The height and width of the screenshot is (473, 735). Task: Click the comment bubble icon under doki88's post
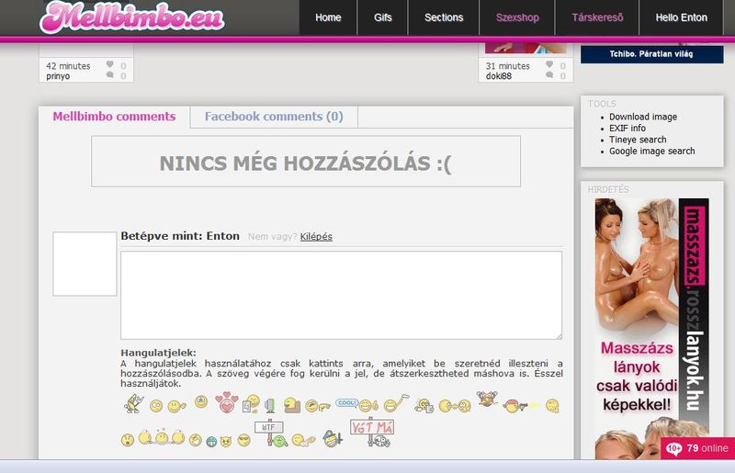tap(549, 75)
